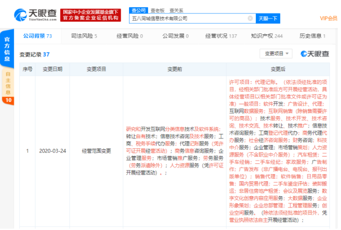Switch to the 公司背景 tab

[x=37, y=36]
